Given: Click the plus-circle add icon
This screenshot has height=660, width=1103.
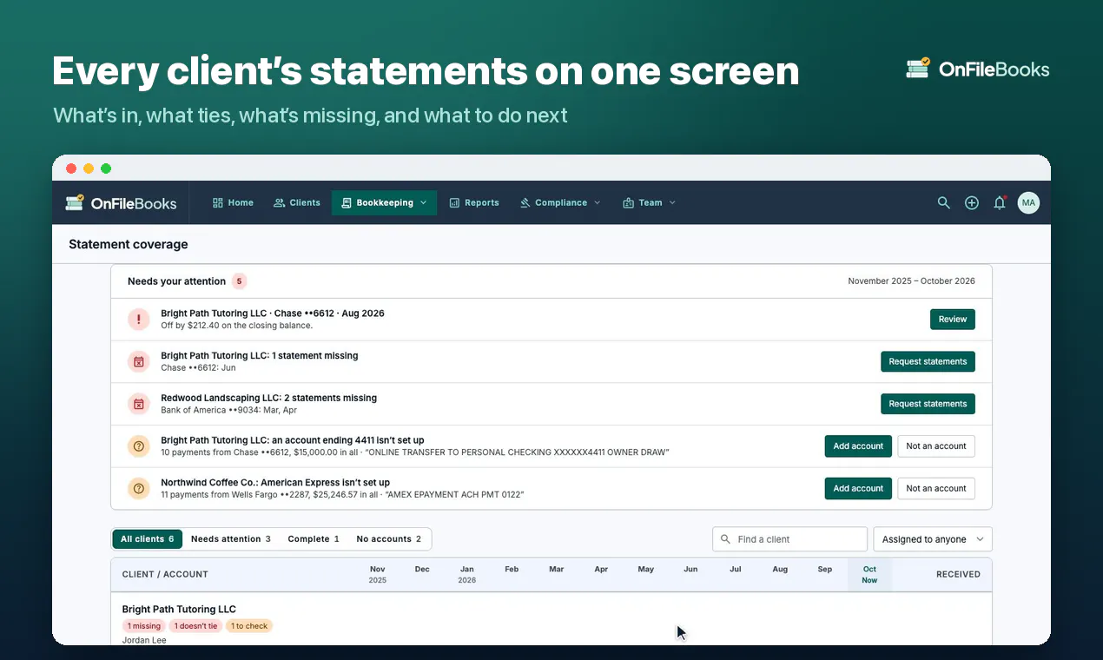Looking at the screenshot, I should pos(972,202).
